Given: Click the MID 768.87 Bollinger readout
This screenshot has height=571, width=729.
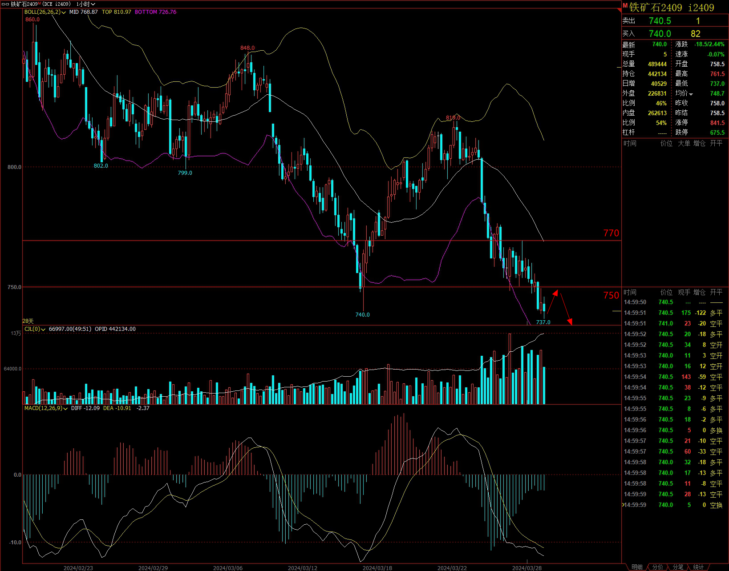Looking at the screenshot, I should pyautogui.click(x=83, y=12).
